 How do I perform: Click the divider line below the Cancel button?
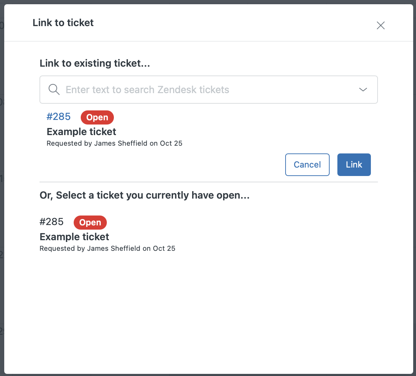pos(209,182)
